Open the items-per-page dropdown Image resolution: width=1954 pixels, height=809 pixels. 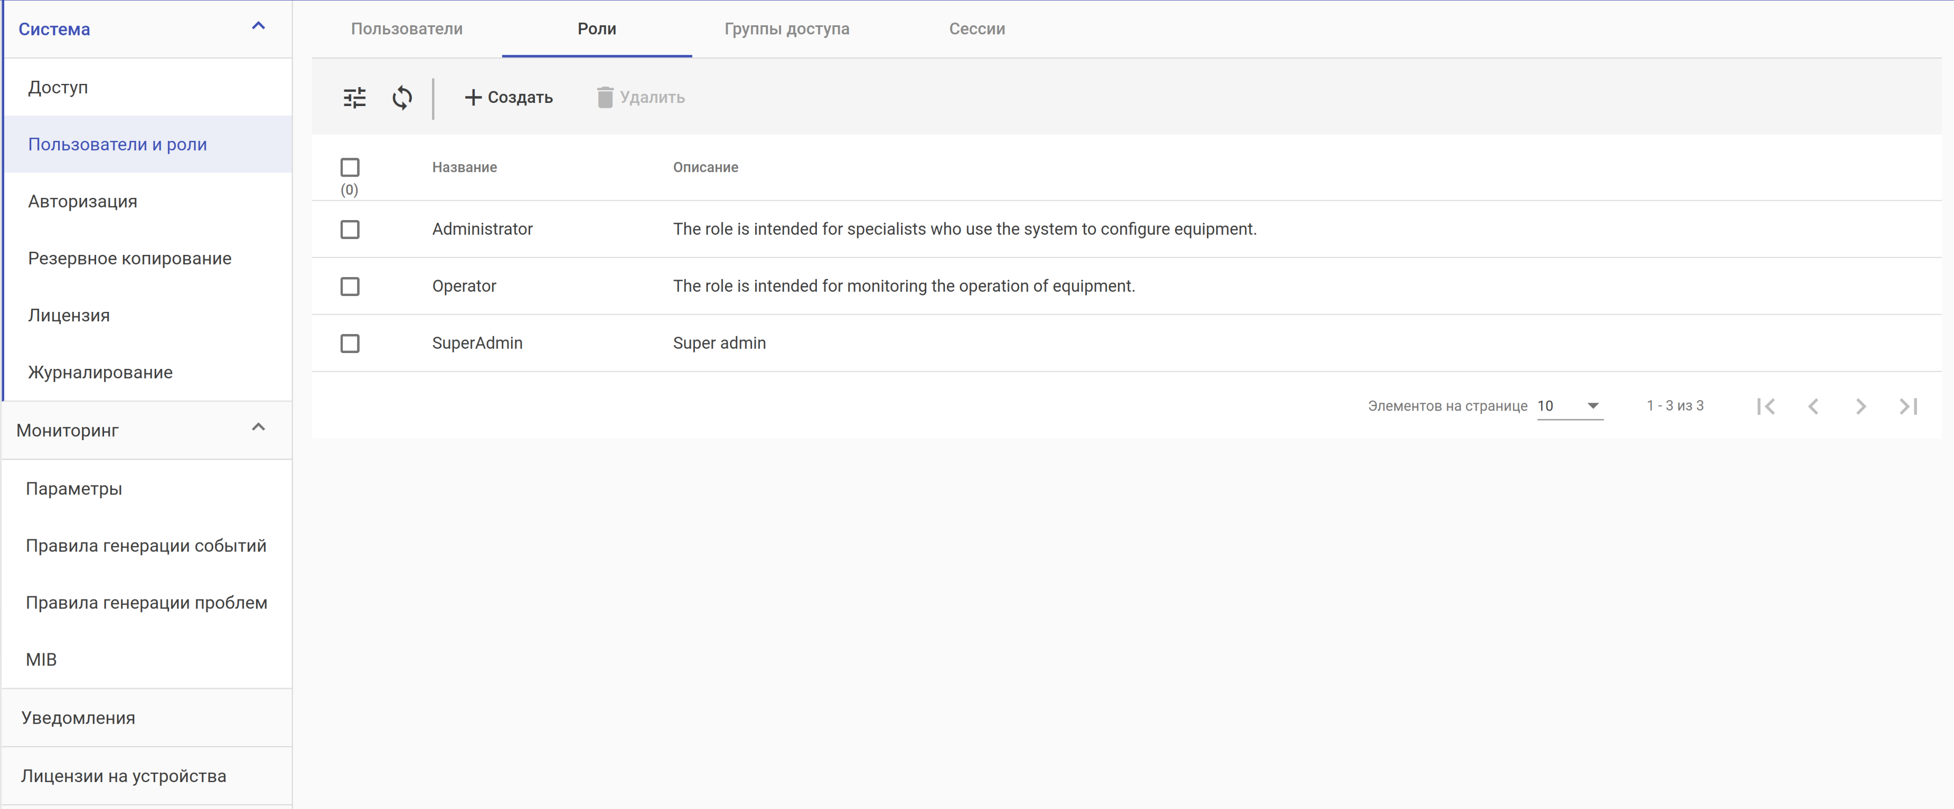[x=1570, y=406]
